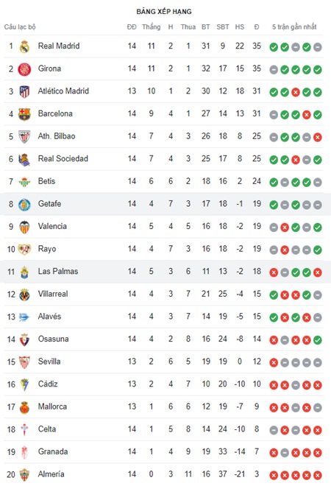Open the Betis team name link
Image resolution: width=331 pixels, height=486 pixels.
pos(46,181)
